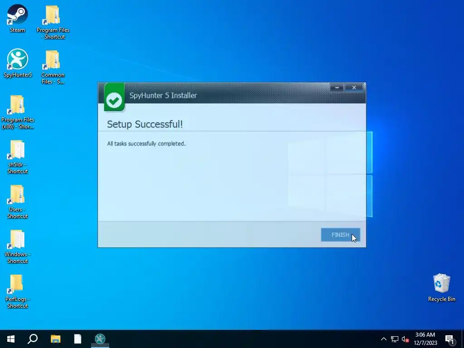Select the Steam desktop shortcut
The width and height of the screenshot is (464, 348).
(x=18, y=19)
